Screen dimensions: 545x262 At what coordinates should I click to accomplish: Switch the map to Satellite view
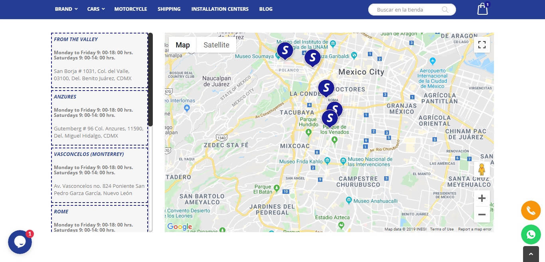(x=216, y=45)
